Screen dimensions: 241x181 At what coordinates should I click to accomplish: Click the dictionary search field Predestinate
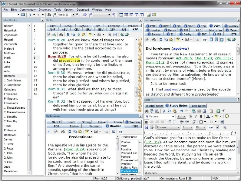131,137
